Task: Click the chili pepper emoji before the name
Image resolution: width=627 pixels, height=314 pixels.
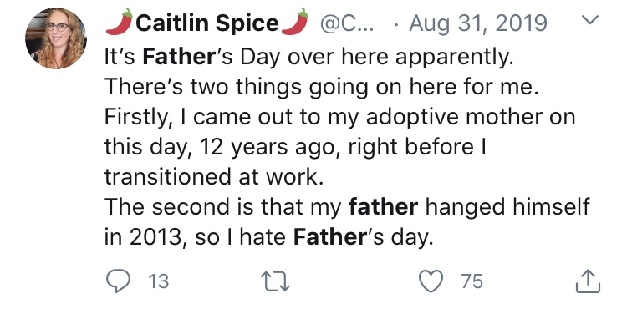Action: pos(120,22)
